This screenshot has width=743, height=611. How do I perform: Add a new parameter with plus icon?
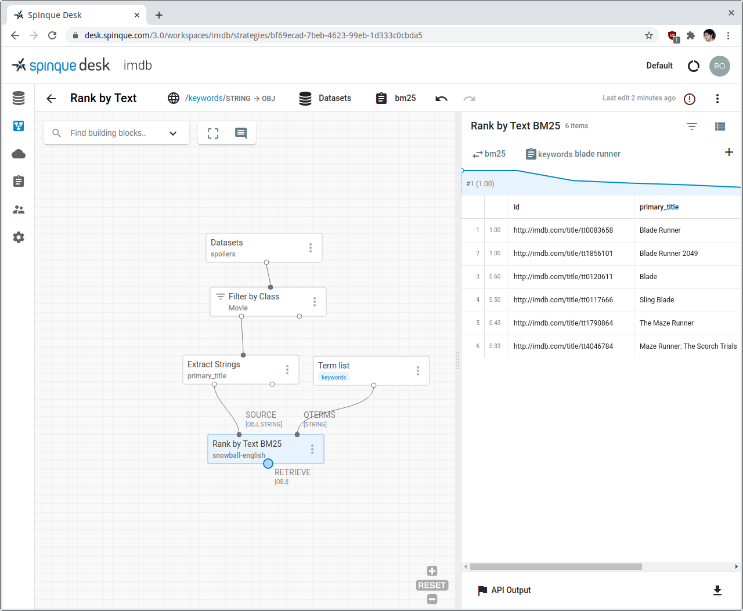[x=729, y=152]
